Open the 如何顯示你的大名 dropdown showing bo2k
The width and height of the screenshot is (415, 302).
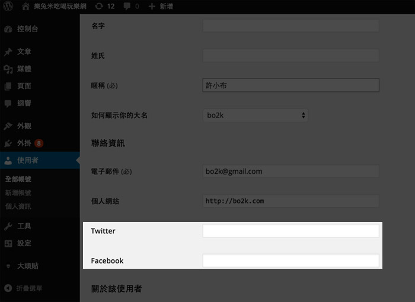256,115
